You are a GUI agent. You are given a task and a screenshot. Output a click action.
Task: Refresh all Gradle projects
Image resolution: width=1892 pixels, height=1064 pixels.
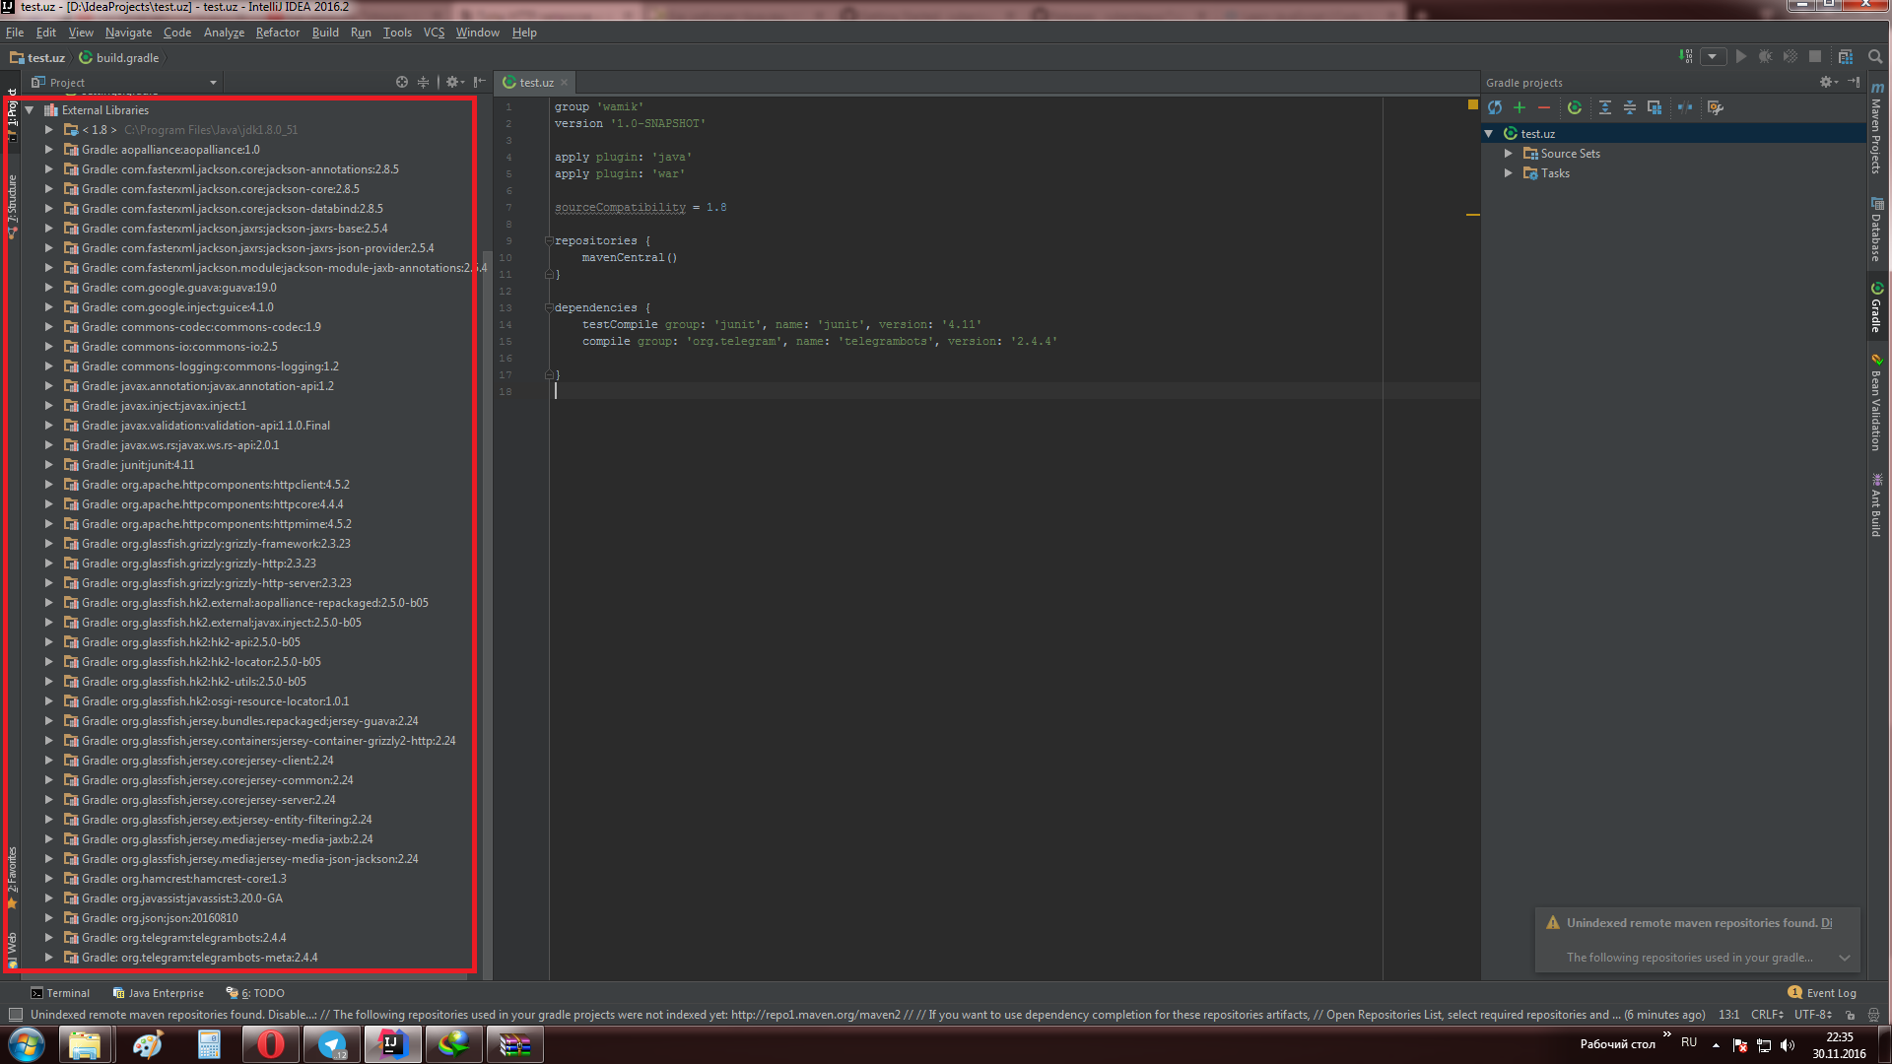point(1495,107)
